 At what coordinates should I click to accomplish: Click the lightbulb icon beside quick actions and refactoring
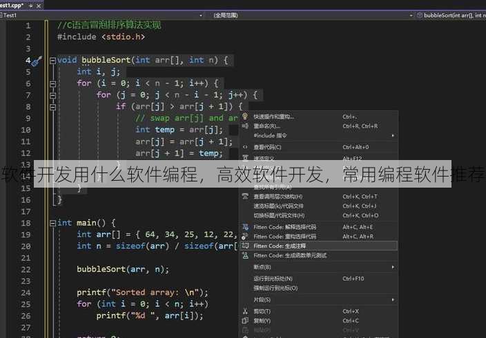(x=245, y=116)
